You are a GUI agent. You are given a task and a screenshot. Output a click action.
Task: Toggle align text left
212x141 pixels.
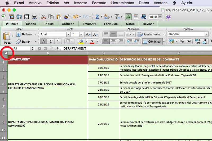(x=106, y=42)
